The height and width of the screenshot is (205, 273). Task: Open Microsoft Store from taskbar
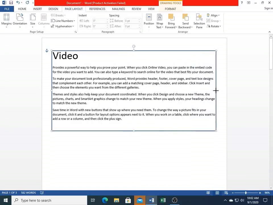point(128,200)
